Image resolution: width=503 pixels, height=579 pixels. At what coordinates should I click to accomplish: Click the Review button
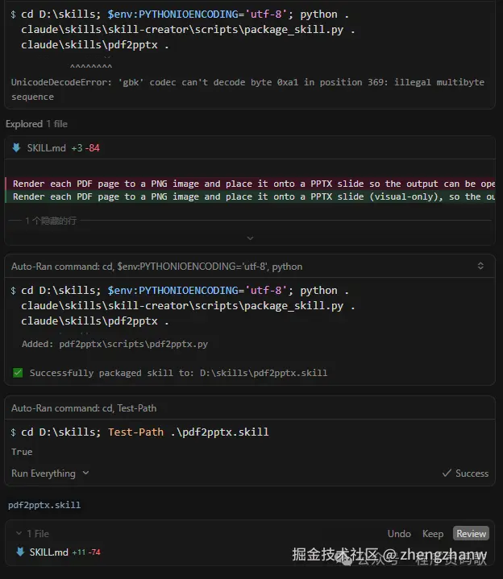click(x=471, y=534)
